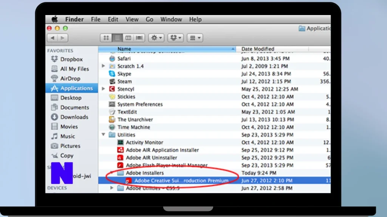The image size is (387, 217).
Task: Click the "Jul 13, 2013 10:13 PM" date
Action: pos(268,119)
